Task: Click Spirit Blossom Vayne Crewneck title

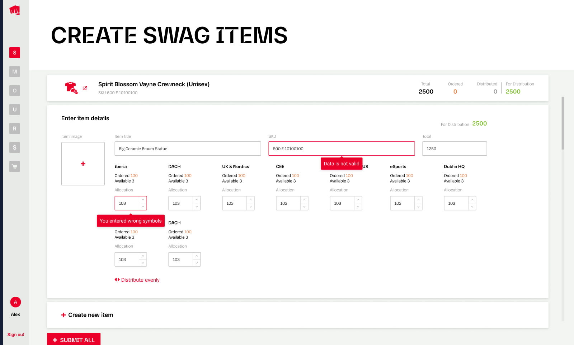Action: click(154, 84)
